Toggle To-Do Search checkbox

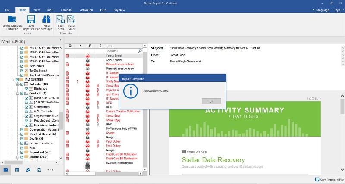22,71
